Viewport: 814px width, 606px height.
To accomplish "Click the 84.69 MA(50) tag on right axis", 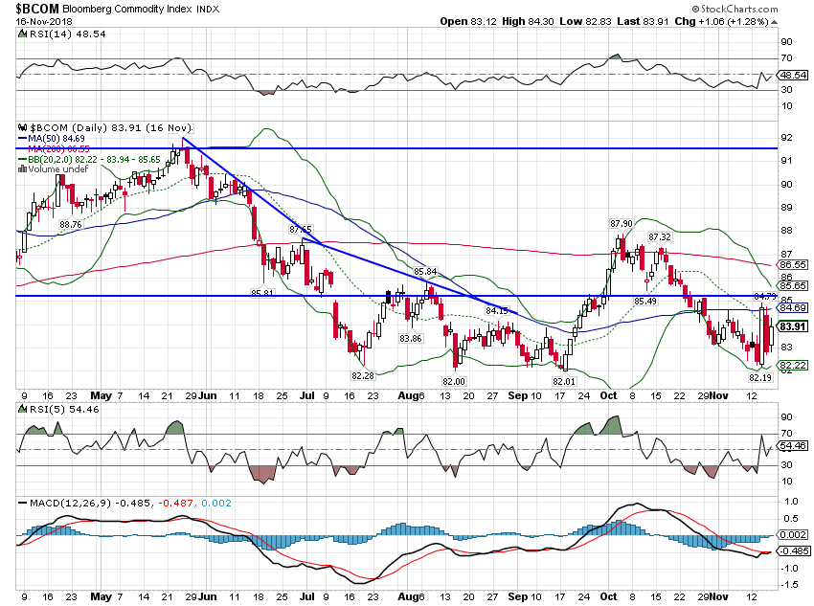I will point(793,308).
